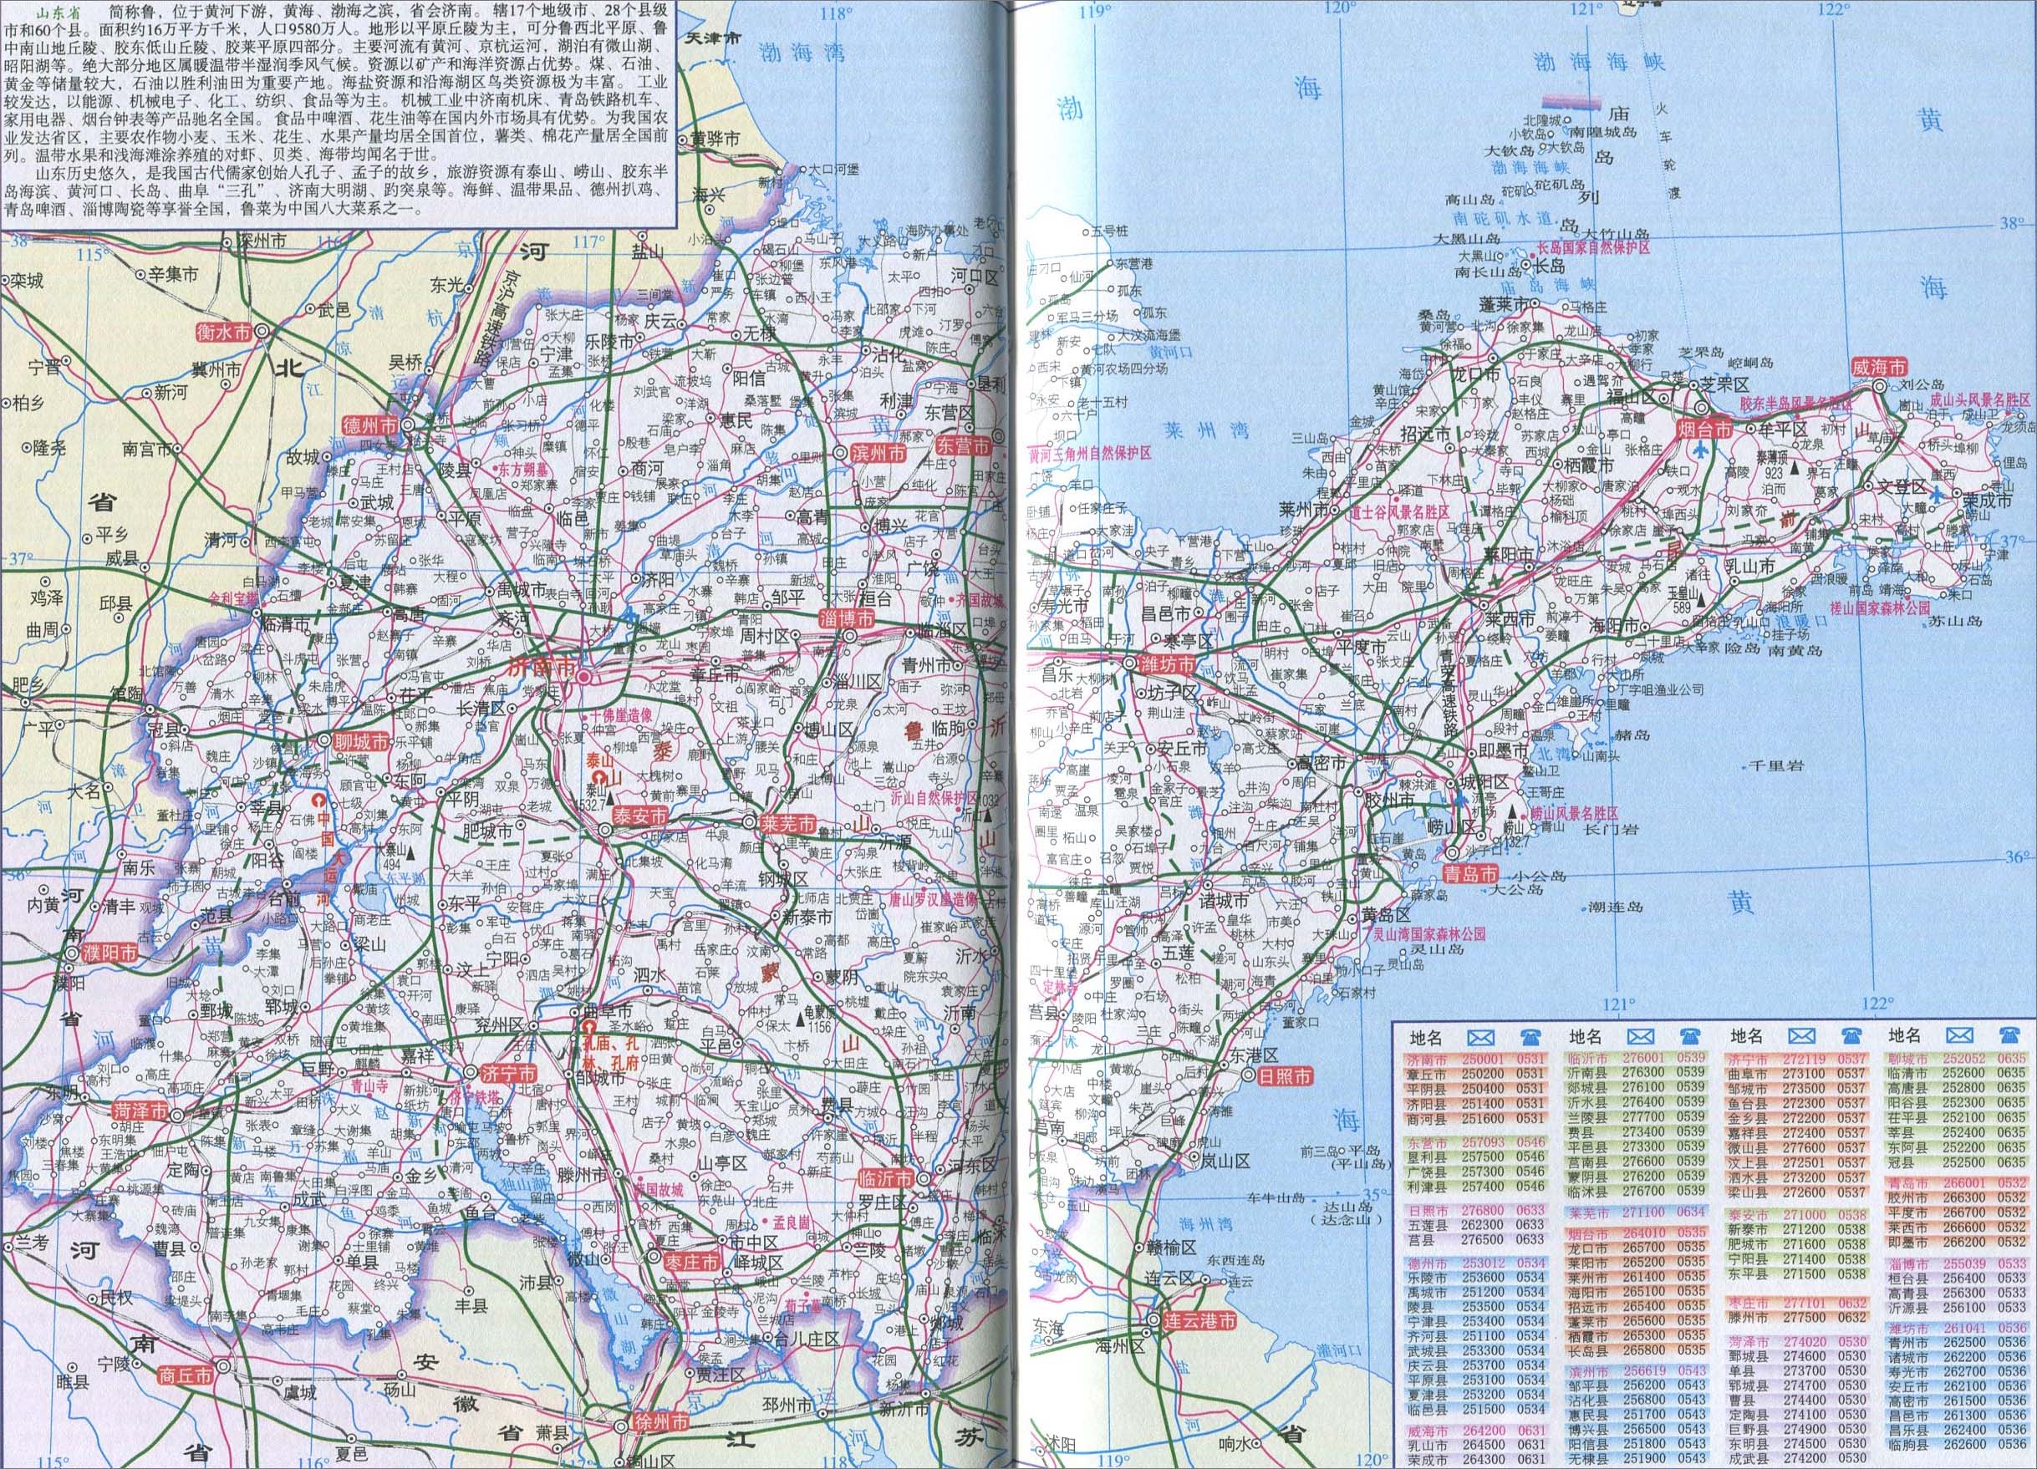Click the red 连云港市 city label
This screenshot has width=2037, height=1469.
pos(1201,1321)
